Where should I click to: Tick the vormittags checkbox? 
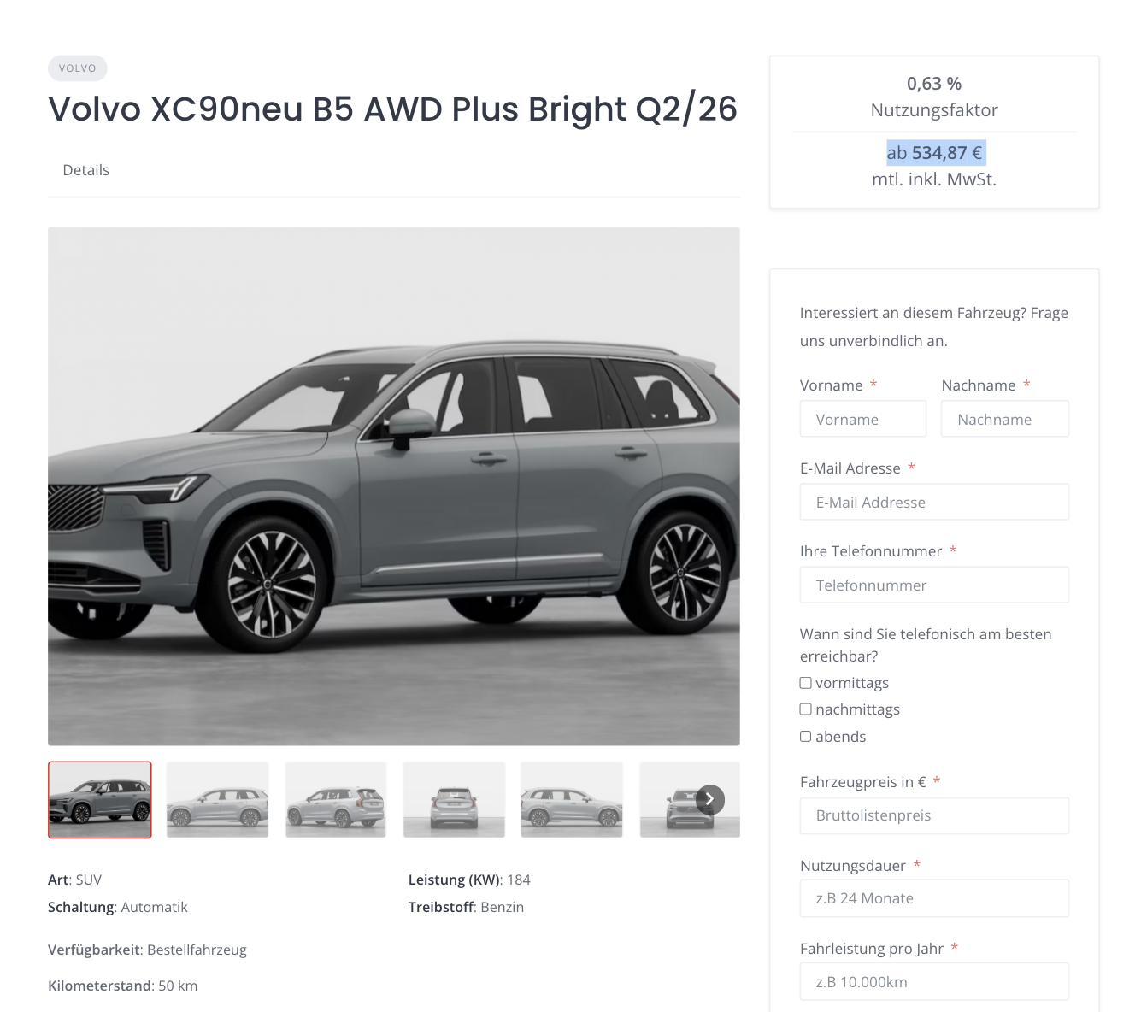(805, 683)
